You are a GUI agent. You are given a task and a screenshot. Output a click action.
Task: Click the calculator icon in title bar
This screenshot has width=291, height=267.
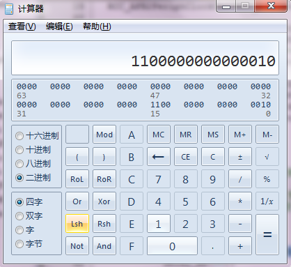(x=9, y=9)
